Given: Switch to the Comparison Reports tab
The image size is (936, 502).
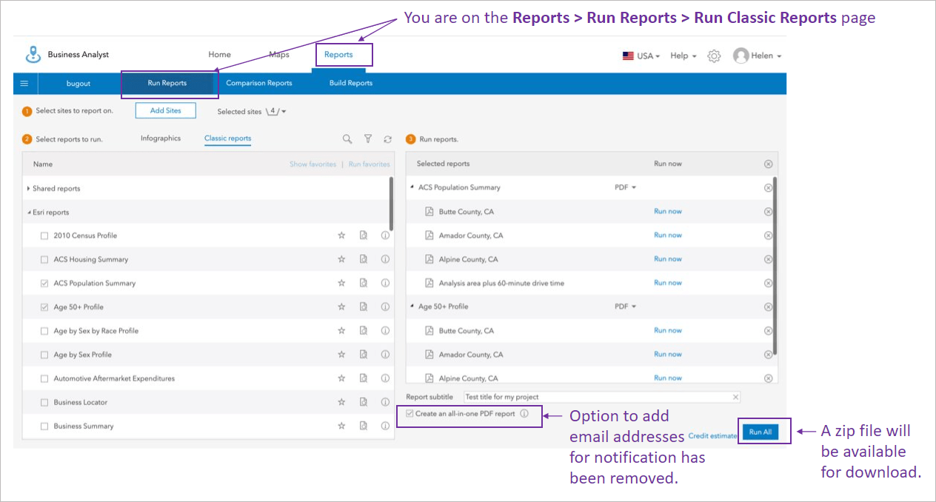Looking at the screenshot, I should (258, 83).
